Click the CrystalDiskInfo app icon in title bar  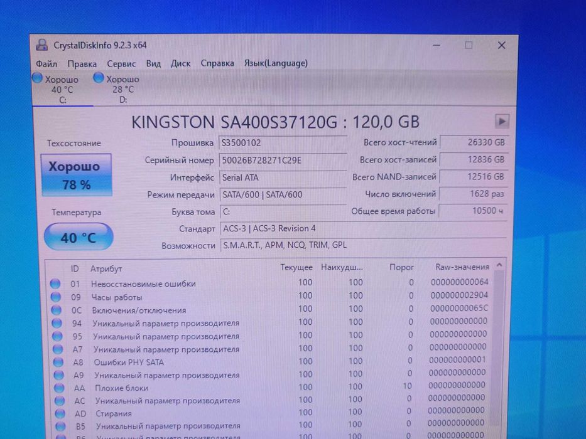click(x=42, y=45)
